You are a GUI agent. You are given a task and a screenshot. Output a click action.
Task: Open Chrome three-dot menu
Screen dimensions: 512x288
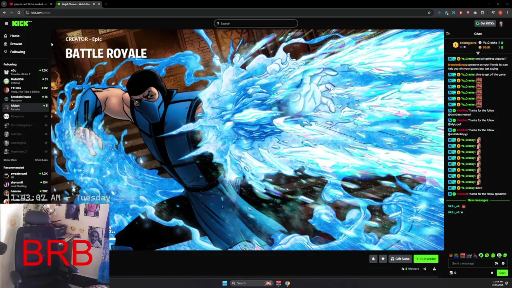pyautogui.click(x=507, y=13)
